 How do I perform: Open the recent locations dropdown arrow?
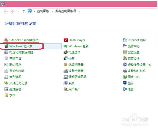(18, 11)
